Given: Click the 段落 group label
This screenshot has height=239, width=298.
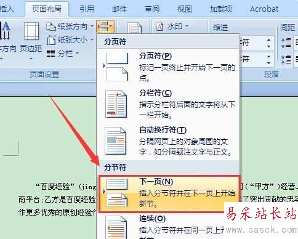Looking at the screenshot, I should click(272, 74).
